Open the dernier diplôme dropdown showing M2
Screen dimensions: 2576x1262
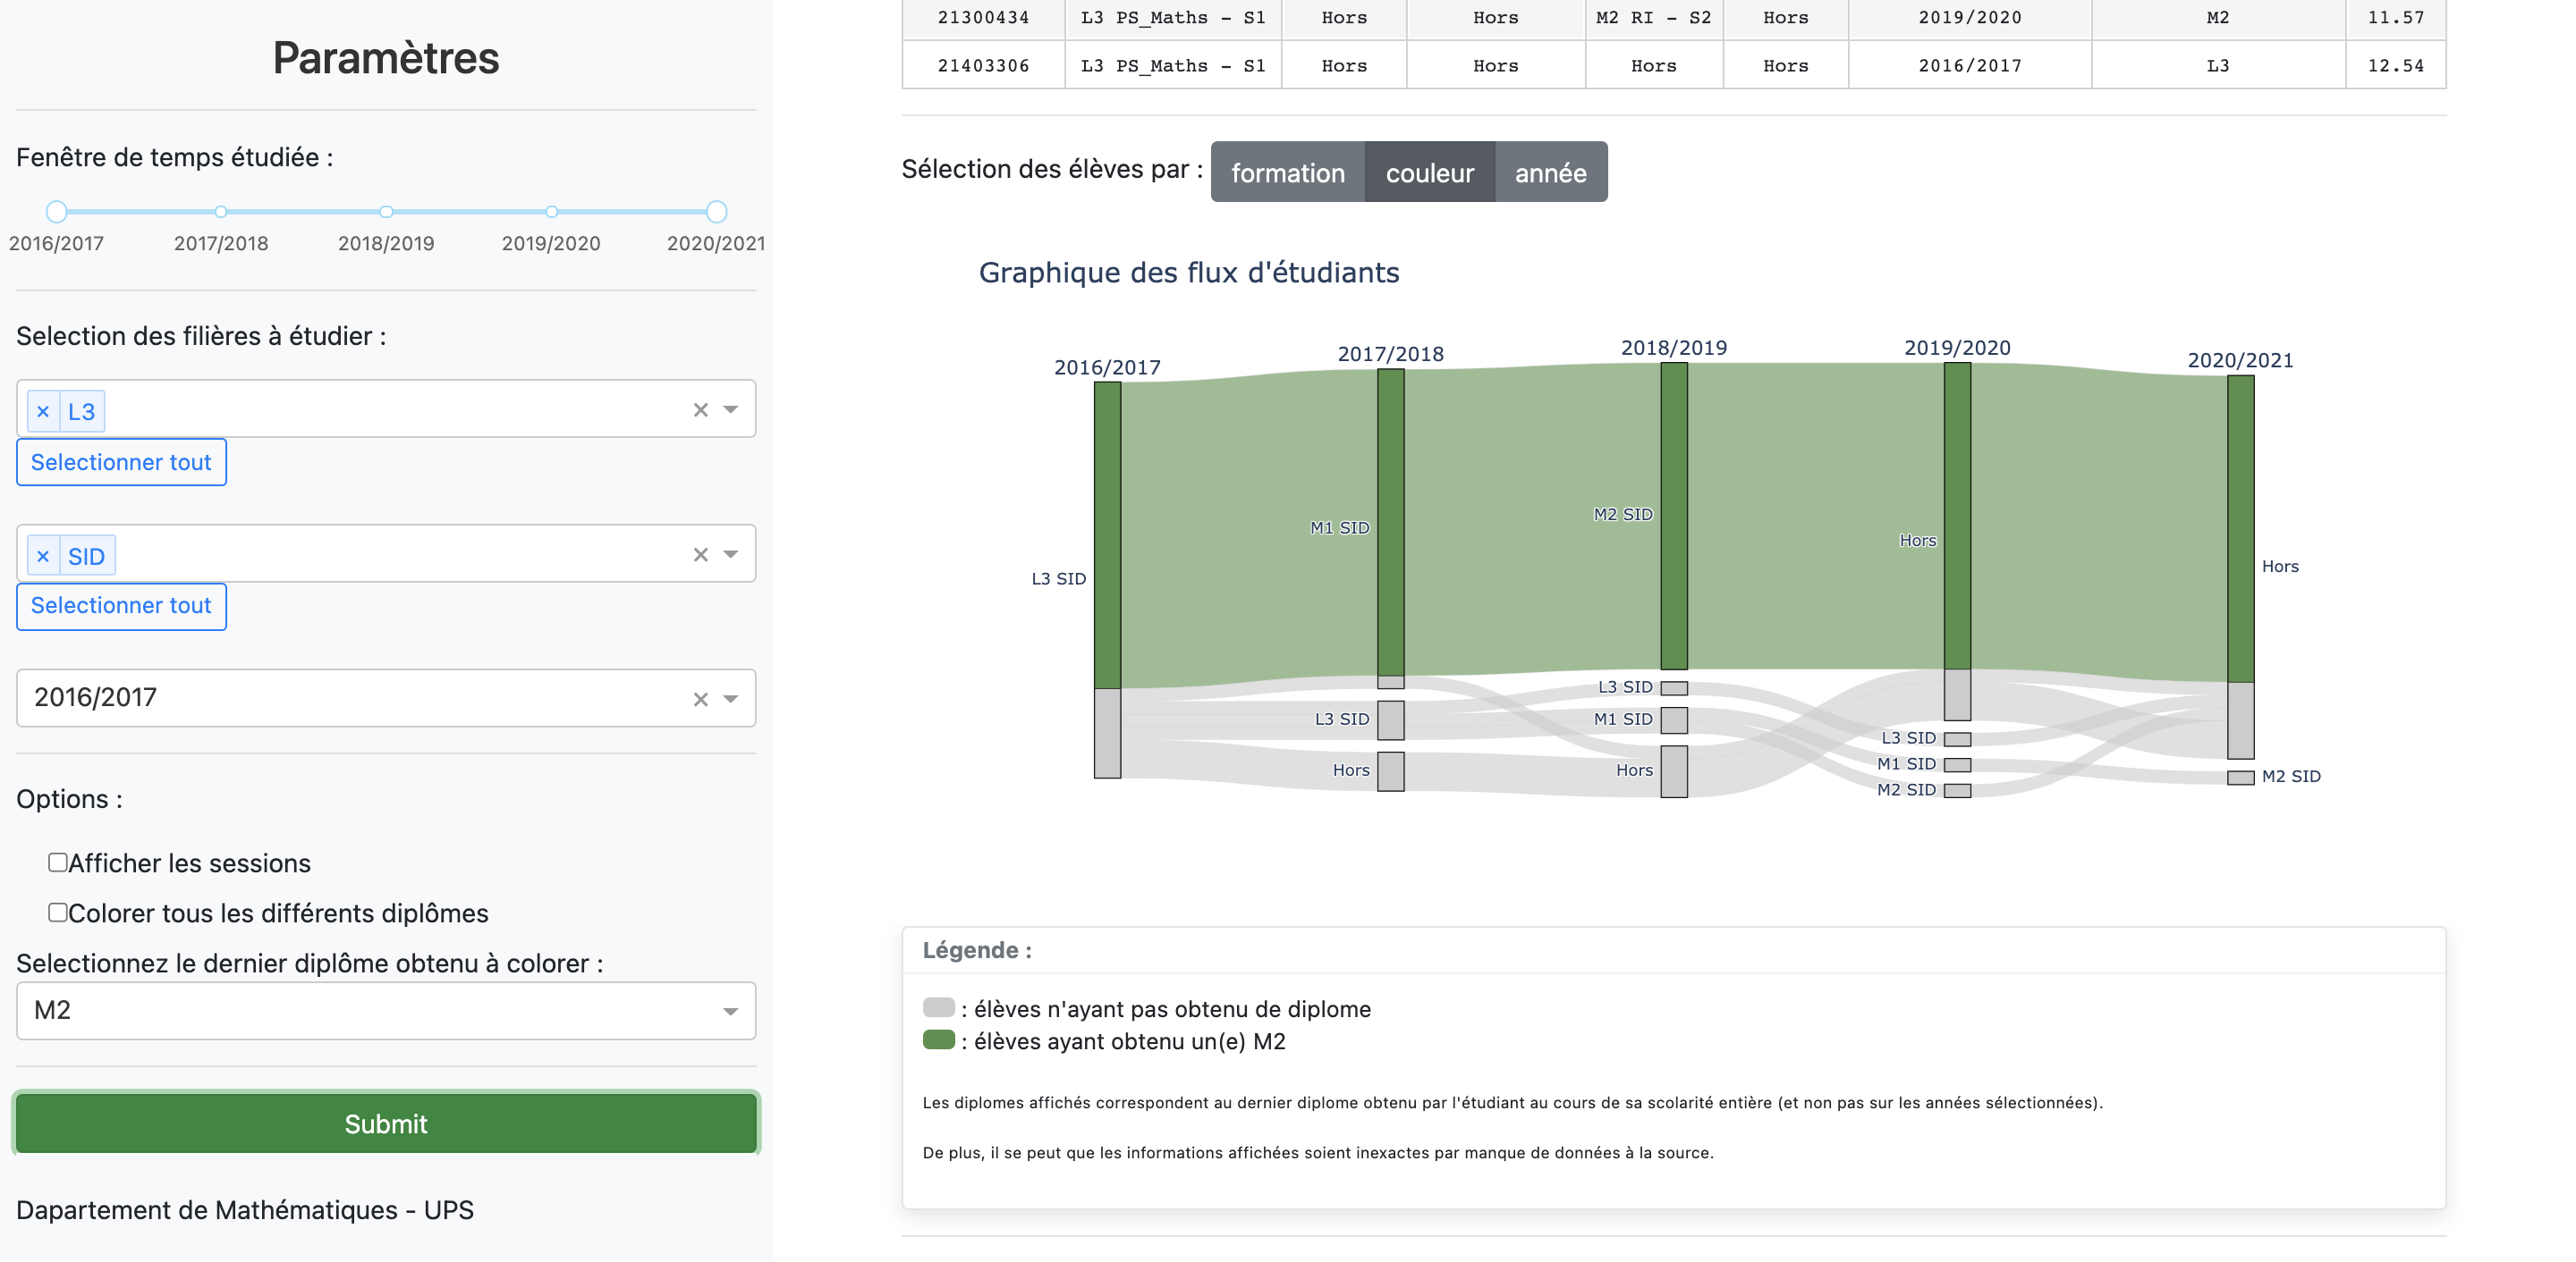[x=385, y=1009]
